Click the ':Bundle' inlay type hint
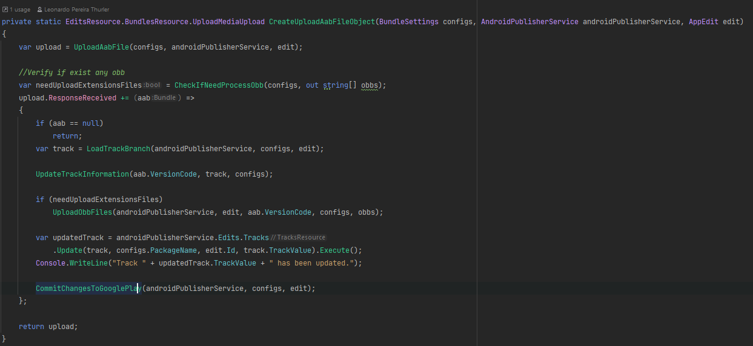 (164, 98)
